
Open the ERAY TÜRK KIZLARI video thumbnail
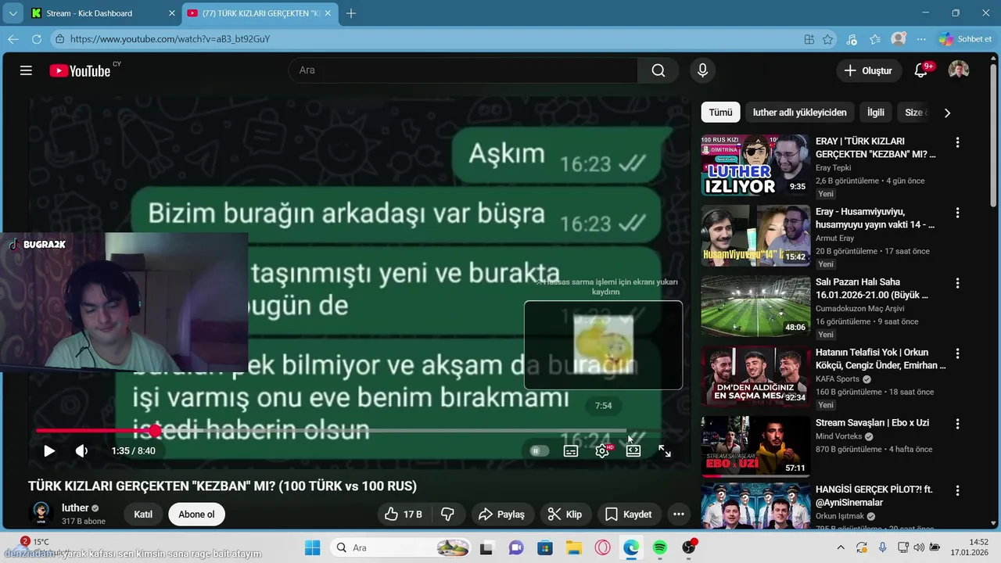755,165
